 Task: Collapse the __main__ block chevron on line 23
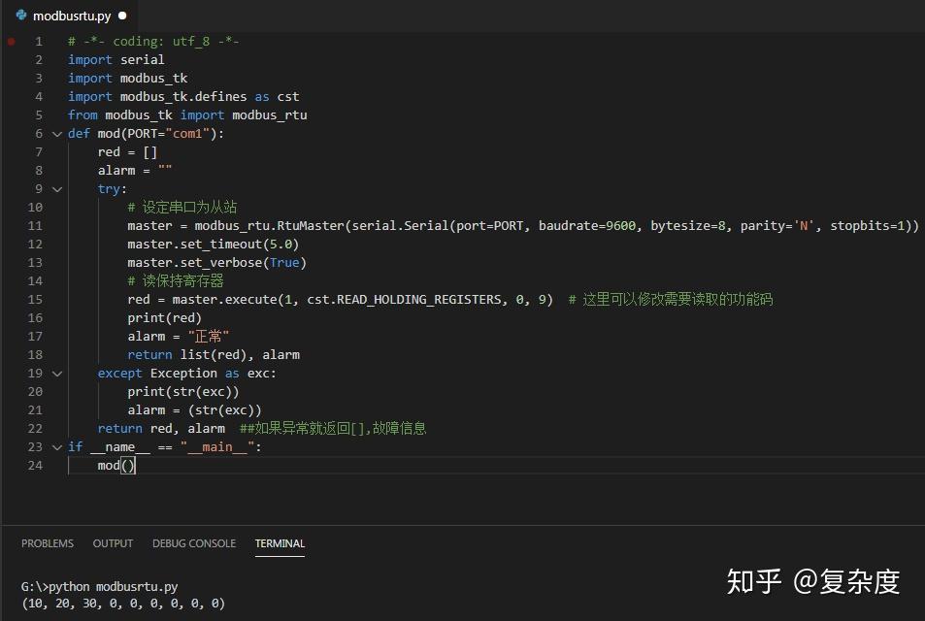pos(56,446)
